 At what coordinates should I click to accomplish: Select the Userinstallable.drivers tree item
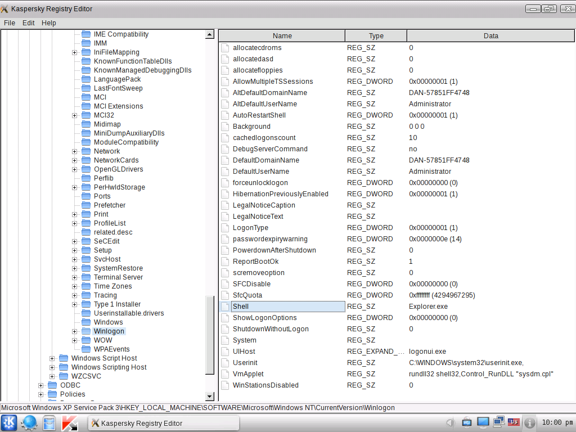coord(129,313)
